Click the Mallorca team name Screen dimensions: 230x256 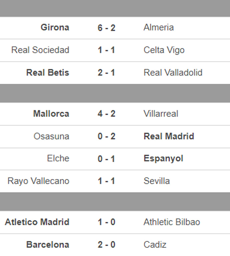[51, 114]
